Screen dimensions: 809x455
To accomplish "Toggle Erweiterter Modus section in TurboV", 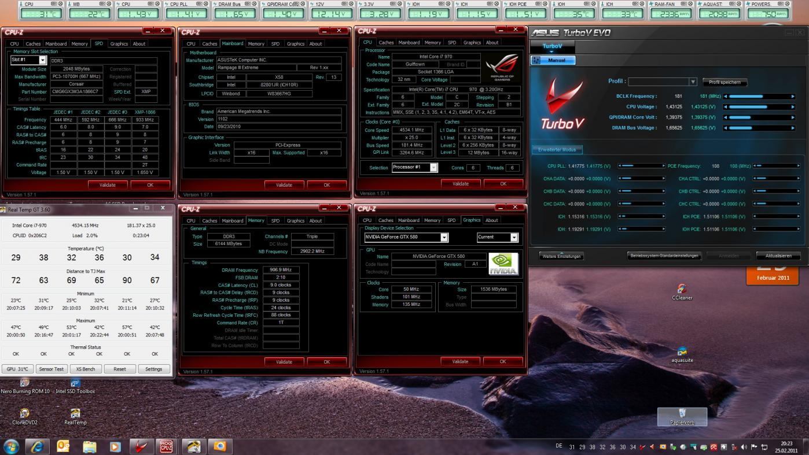I will [557, 150].
